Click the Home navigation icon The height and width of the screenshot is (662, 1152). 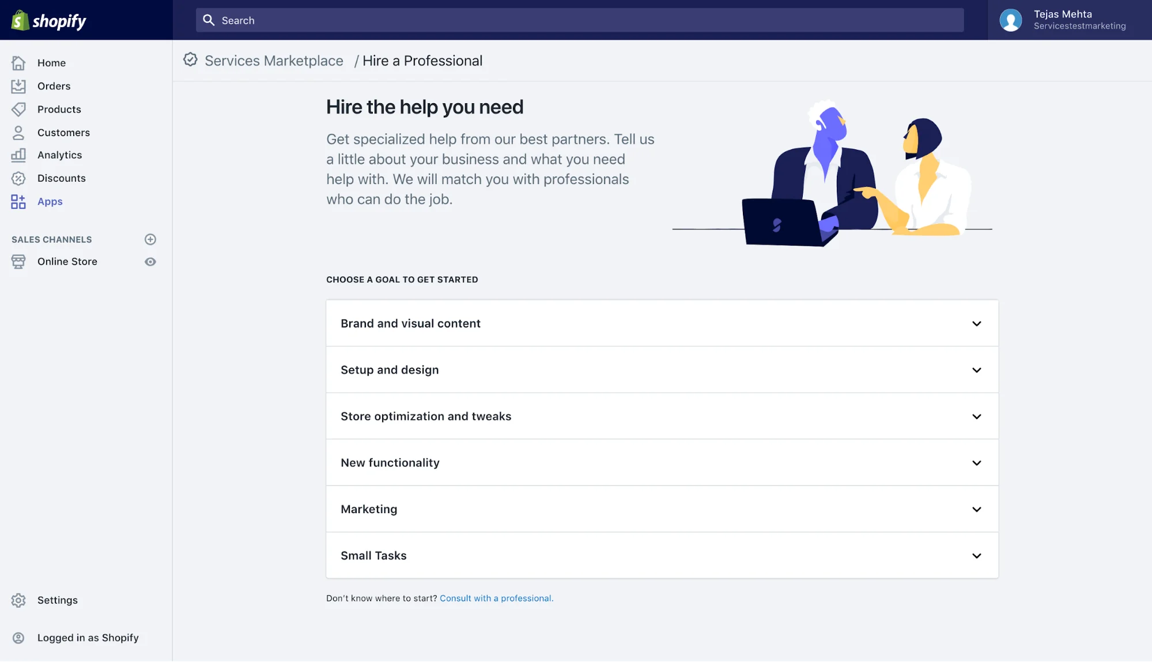click(18, 62)
